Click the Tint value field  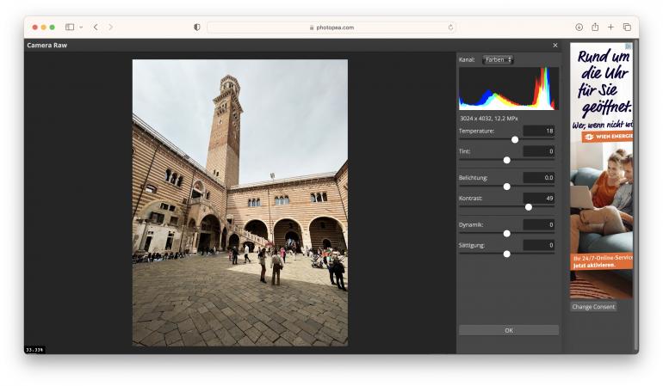point(539,151)
